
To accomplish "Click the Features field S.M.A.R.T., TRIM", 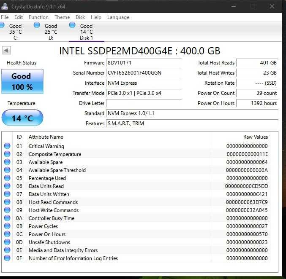I will coord(192,123).
